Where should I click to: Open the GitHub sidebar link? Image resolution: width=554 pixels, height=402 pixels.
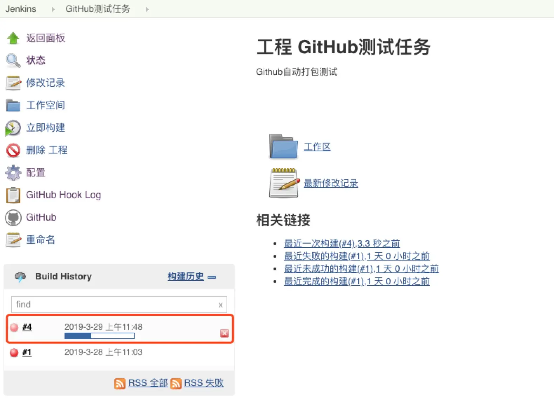[41, 217]
